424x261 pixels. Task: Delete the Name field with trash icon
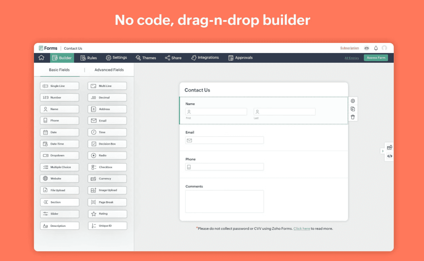(x=352, y=117)
